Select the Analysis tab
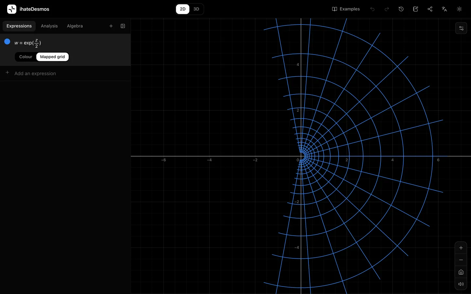Screen dimensions: 471x294 (49, 26)
